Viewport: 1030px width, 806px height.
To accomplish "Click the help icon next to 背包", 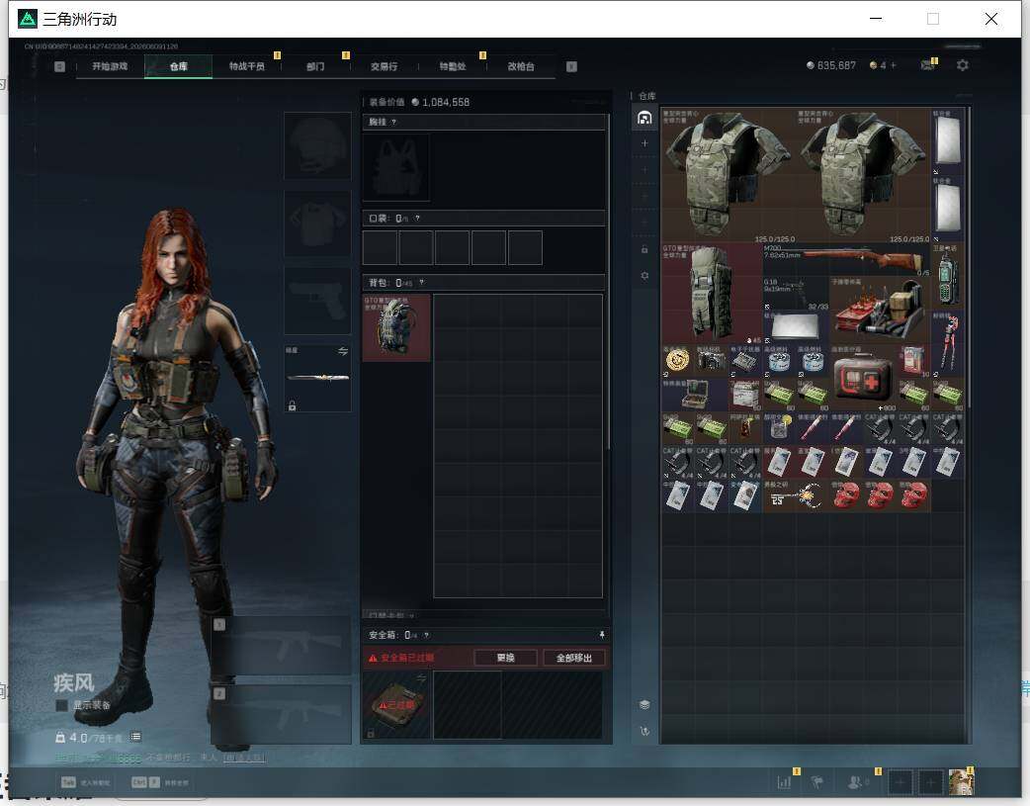I will pos(422,283).
